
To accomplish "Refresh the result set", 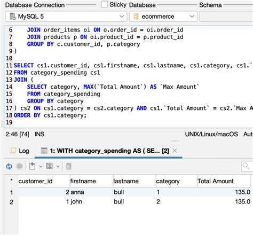I will (9, 167).
